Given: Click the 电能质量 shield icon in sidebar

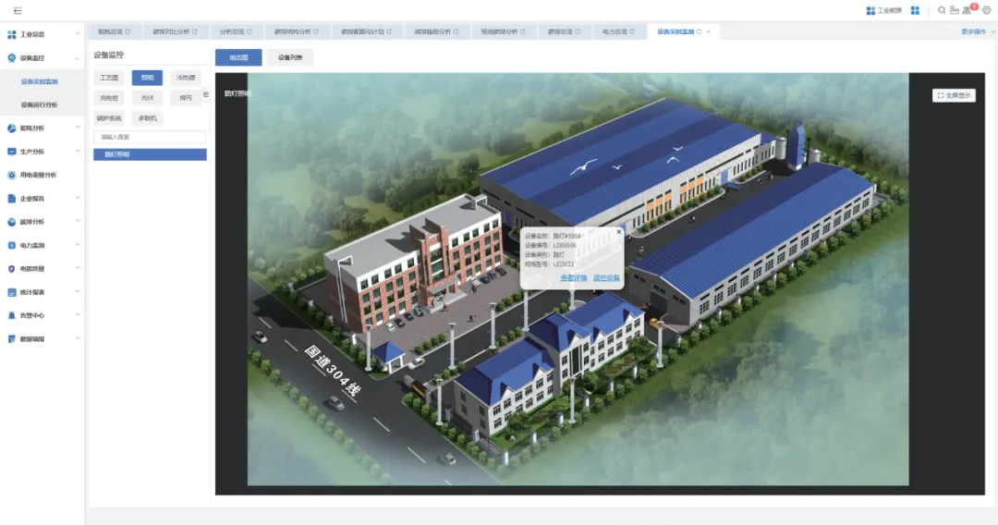Looking at the screenshot, I should [11, 269].
